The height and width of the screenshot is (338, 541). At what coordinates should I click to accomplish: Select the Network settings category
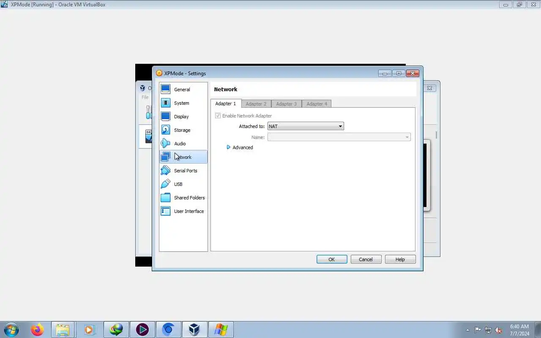coord(183,157)
